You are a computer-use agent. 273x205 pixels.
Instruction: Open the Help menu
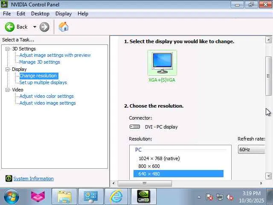[x=83, y=14]
